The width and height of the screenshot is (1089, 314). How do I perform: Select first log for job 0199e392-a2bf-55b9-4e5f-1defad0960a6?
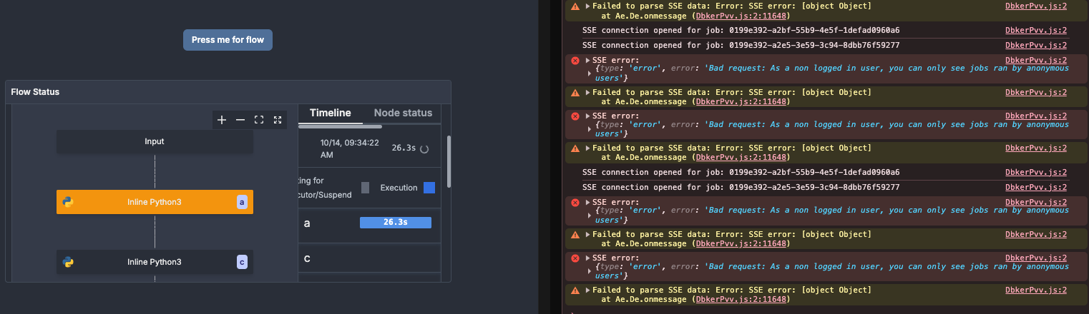[x=741, y=31]
